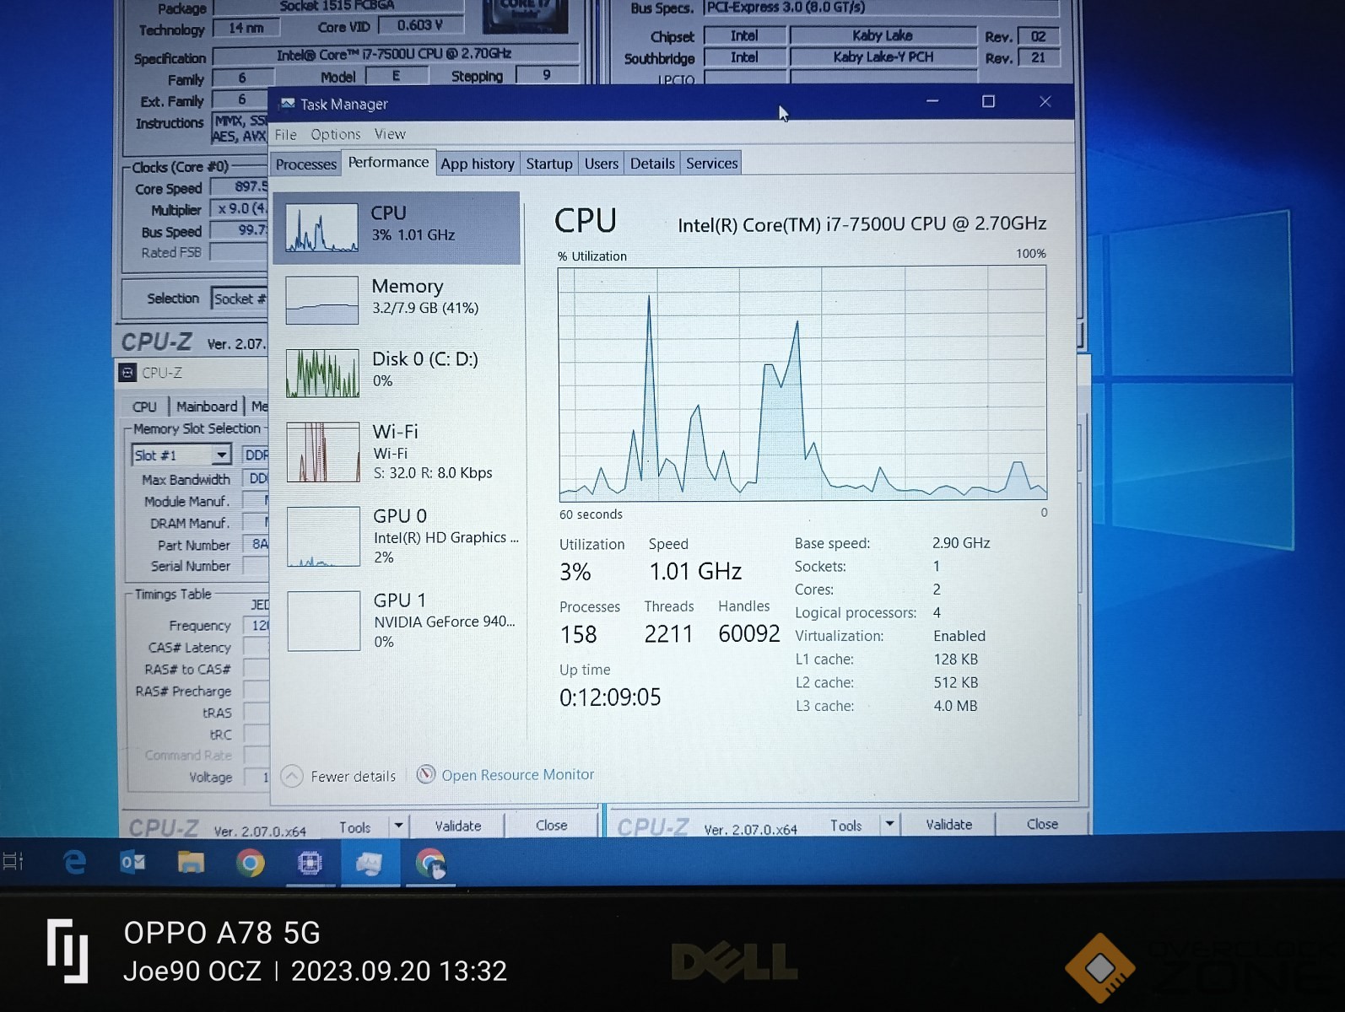
Task: Select the Memory performance item
Action: click(397, 299)
